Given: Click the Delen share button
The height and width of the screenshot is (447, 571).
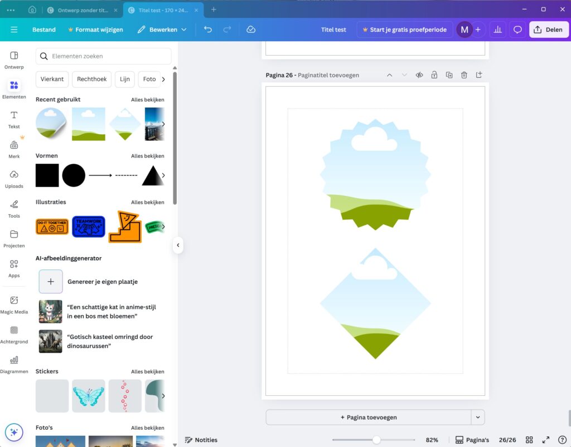Looking at the screenshot, I should click(548, 30).
